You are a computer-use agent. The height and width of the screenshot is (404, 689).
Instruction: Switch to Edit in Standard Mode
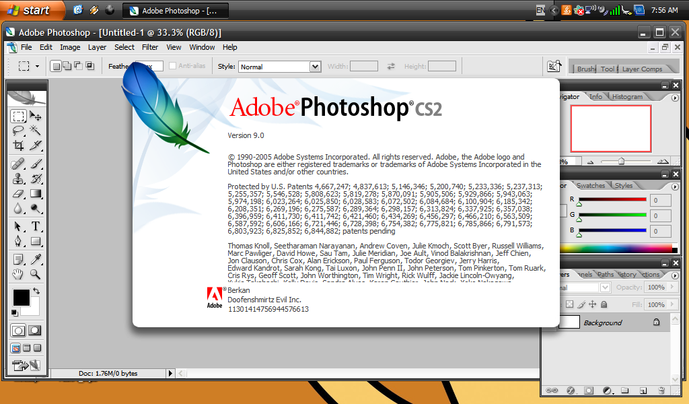click(18, 331)
